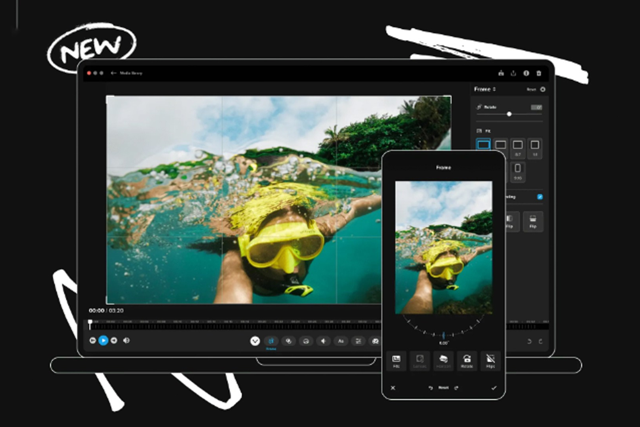640x427 pixels.
Task: Mute audio with the speaker icon near play
Action: 126,340
